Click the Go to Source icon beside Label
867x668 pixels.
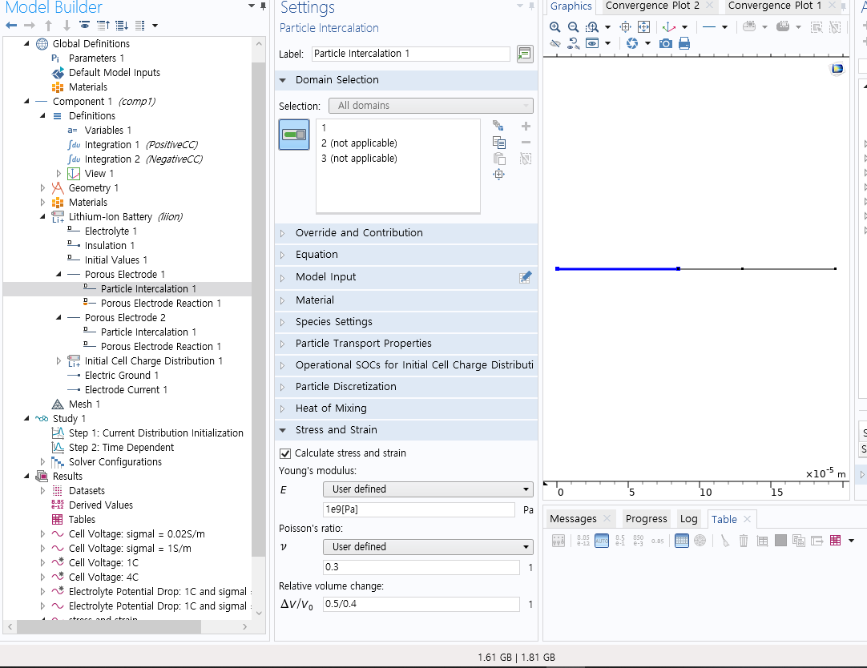tap(525, 54)
